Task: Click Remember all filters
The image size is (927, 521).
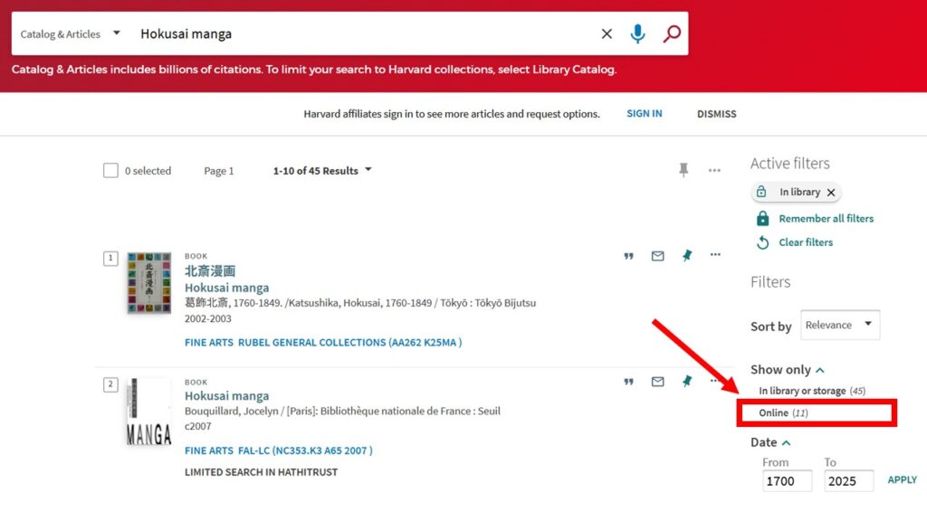Action: 826,219
